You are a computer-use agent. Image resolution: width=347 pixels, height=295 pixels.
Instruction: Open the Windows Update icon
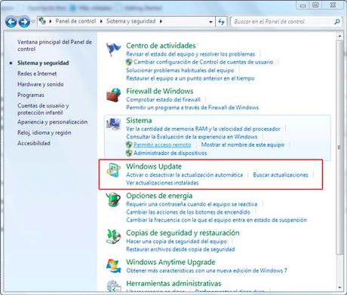(x=113, y=170)
